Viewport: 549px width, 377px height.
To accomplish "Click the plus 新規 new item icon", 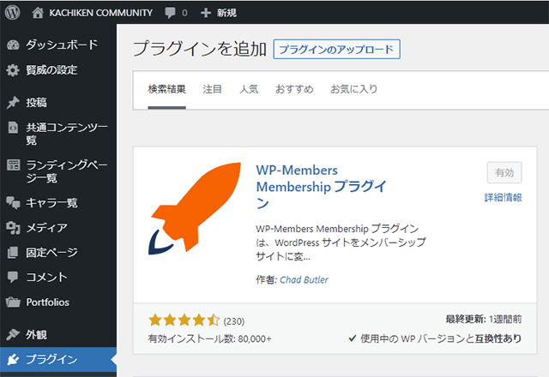I will pos(206,13).
